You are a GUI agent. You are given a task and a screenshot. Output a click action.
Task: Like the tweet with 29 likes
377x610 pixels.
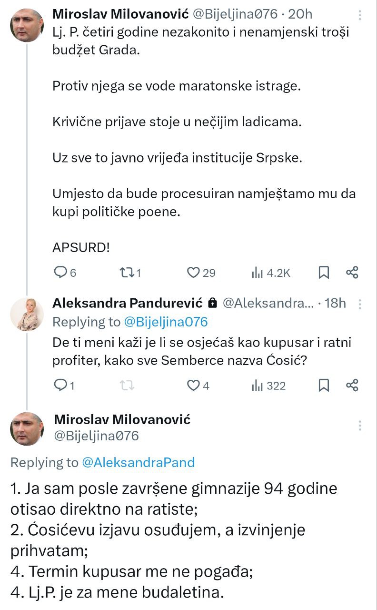193,273
